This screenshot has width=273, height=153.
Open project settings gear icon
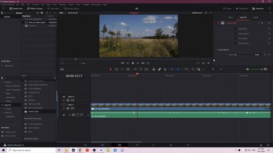click(268, 145)
